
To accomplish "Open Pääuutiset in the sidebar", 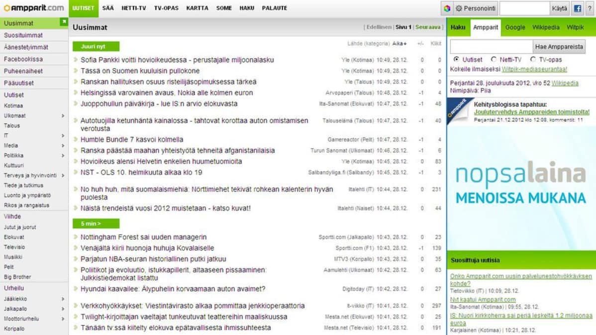I will pyautogui.click(x=18, y=83).
